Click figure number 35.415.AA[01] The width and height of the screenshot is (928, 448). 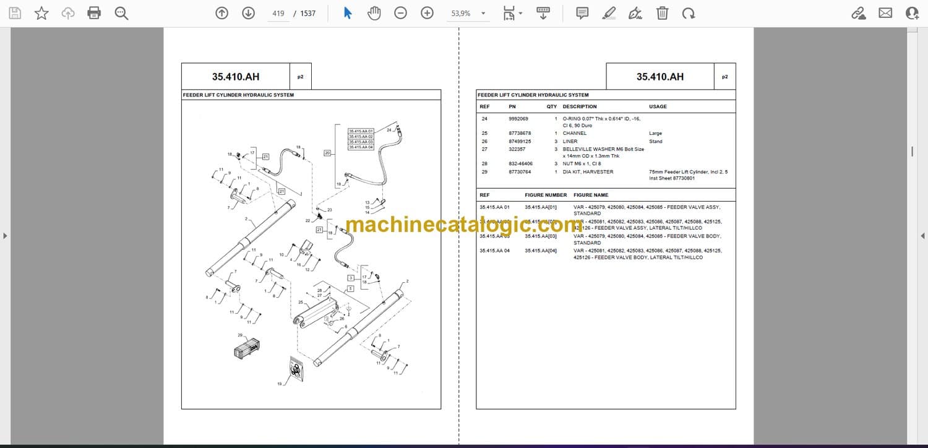pos(541,207)
